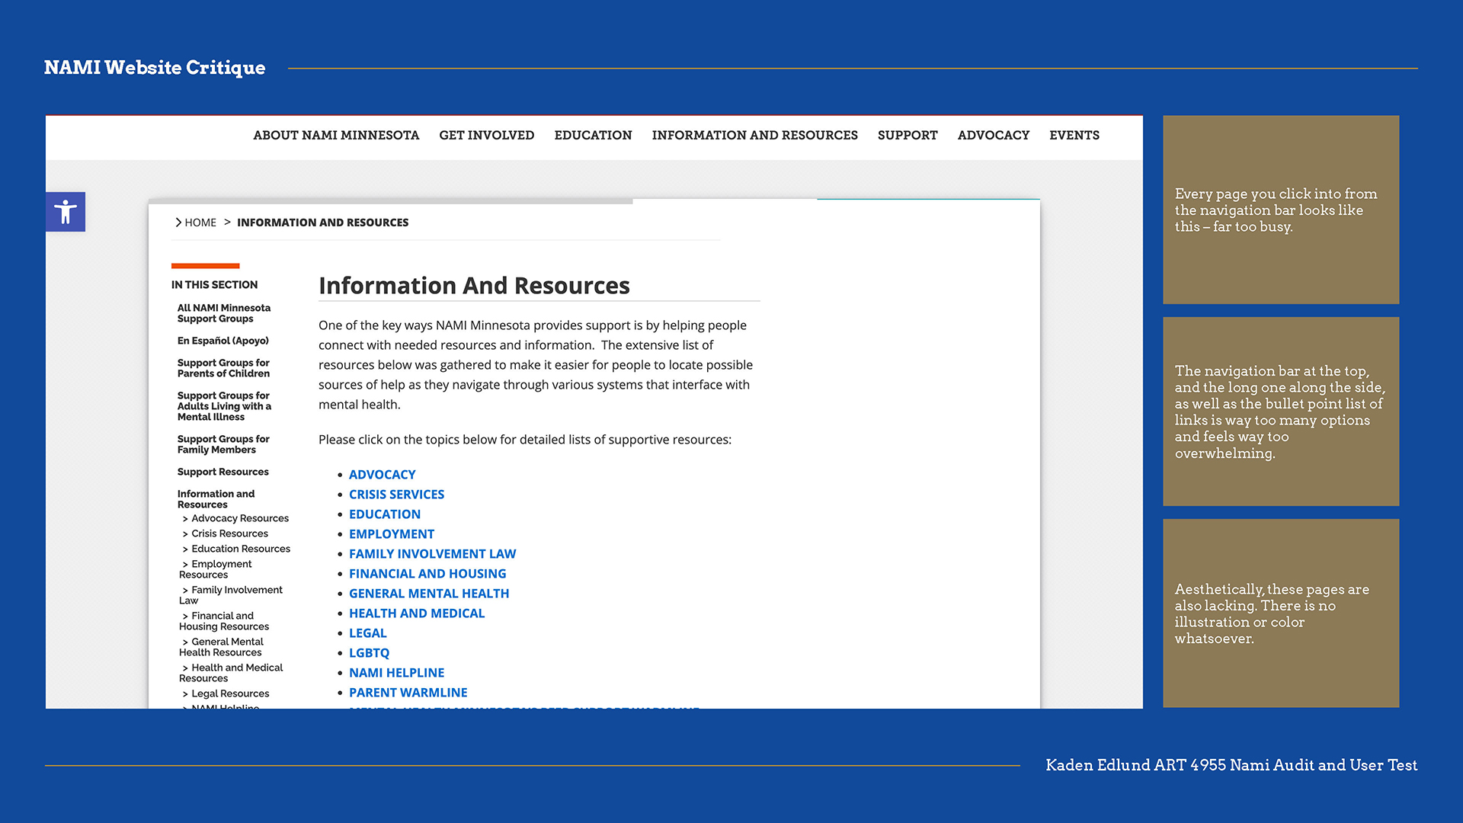Click the IN THIS SECTION sidebar heading

pyautogui.click(x=214, y=285)
